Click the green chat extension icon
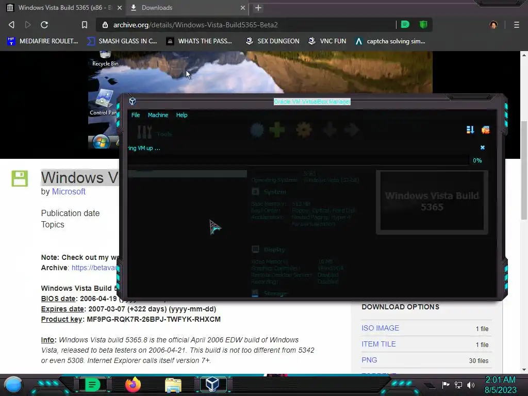Image resolution: width=528 pixels, height=396 pixels. pos(405,24)
